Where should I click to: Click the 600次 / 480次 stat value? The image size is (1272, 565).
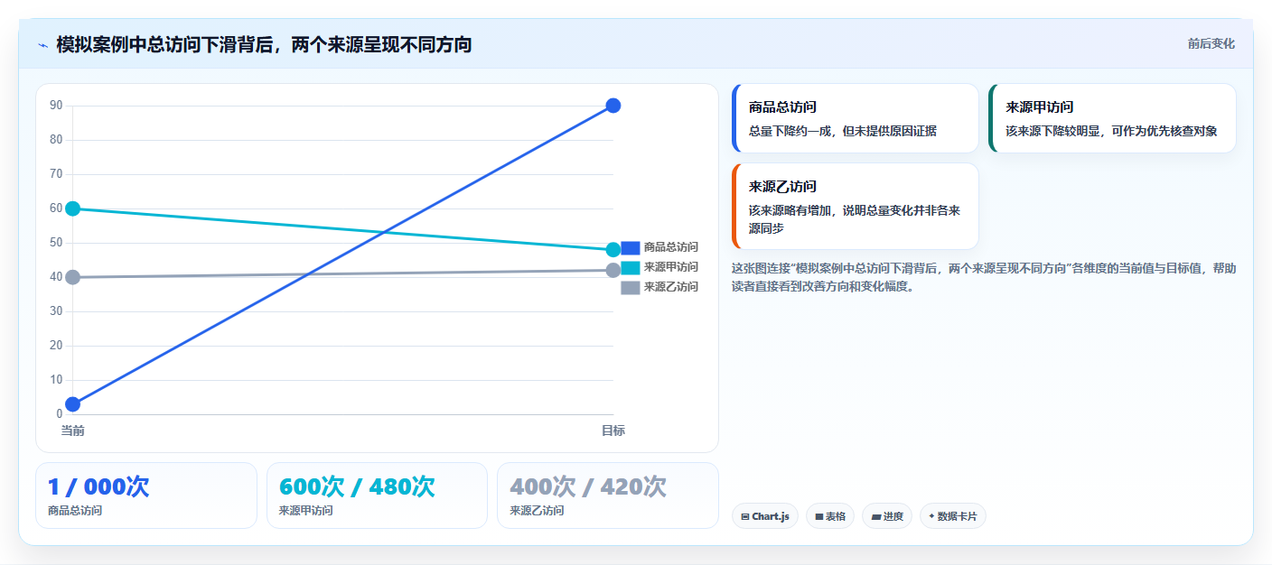[357, 486]
